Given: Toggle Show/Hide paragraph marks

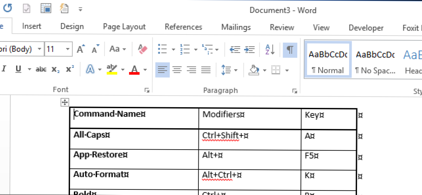Looking at the screenshot, I should (x=290, y=49).
